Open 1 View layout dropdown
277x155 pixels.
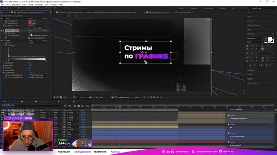point(137,97)
